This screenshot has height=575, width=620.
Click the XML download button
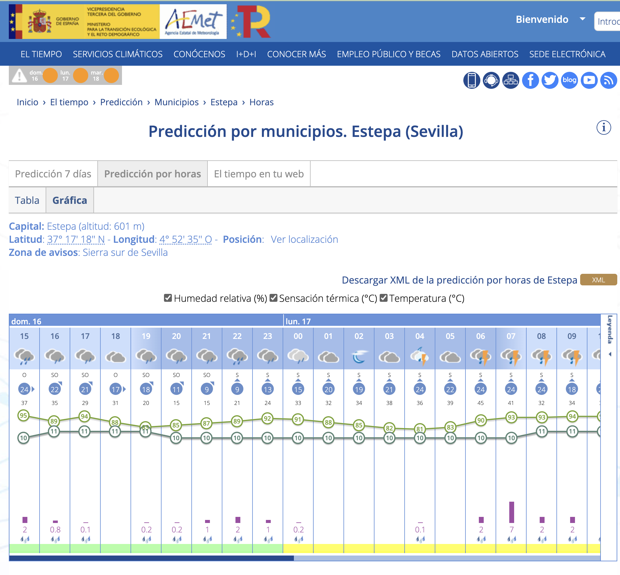click(x=598, y=280)
